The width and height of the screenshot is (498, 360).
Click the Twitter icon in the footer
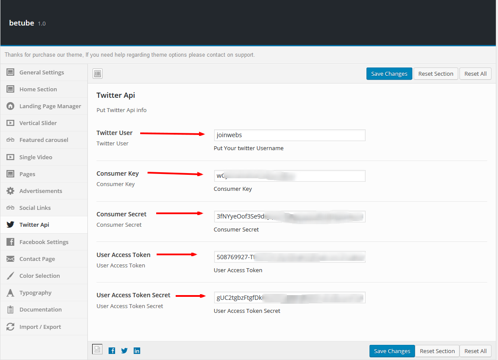pyautogui.click(x=124, y=350)
